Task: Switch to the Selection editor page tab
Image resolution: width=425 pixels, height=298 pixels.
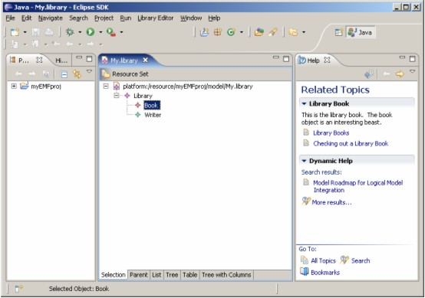Action: pyautogui.click(x=114, y=275)
